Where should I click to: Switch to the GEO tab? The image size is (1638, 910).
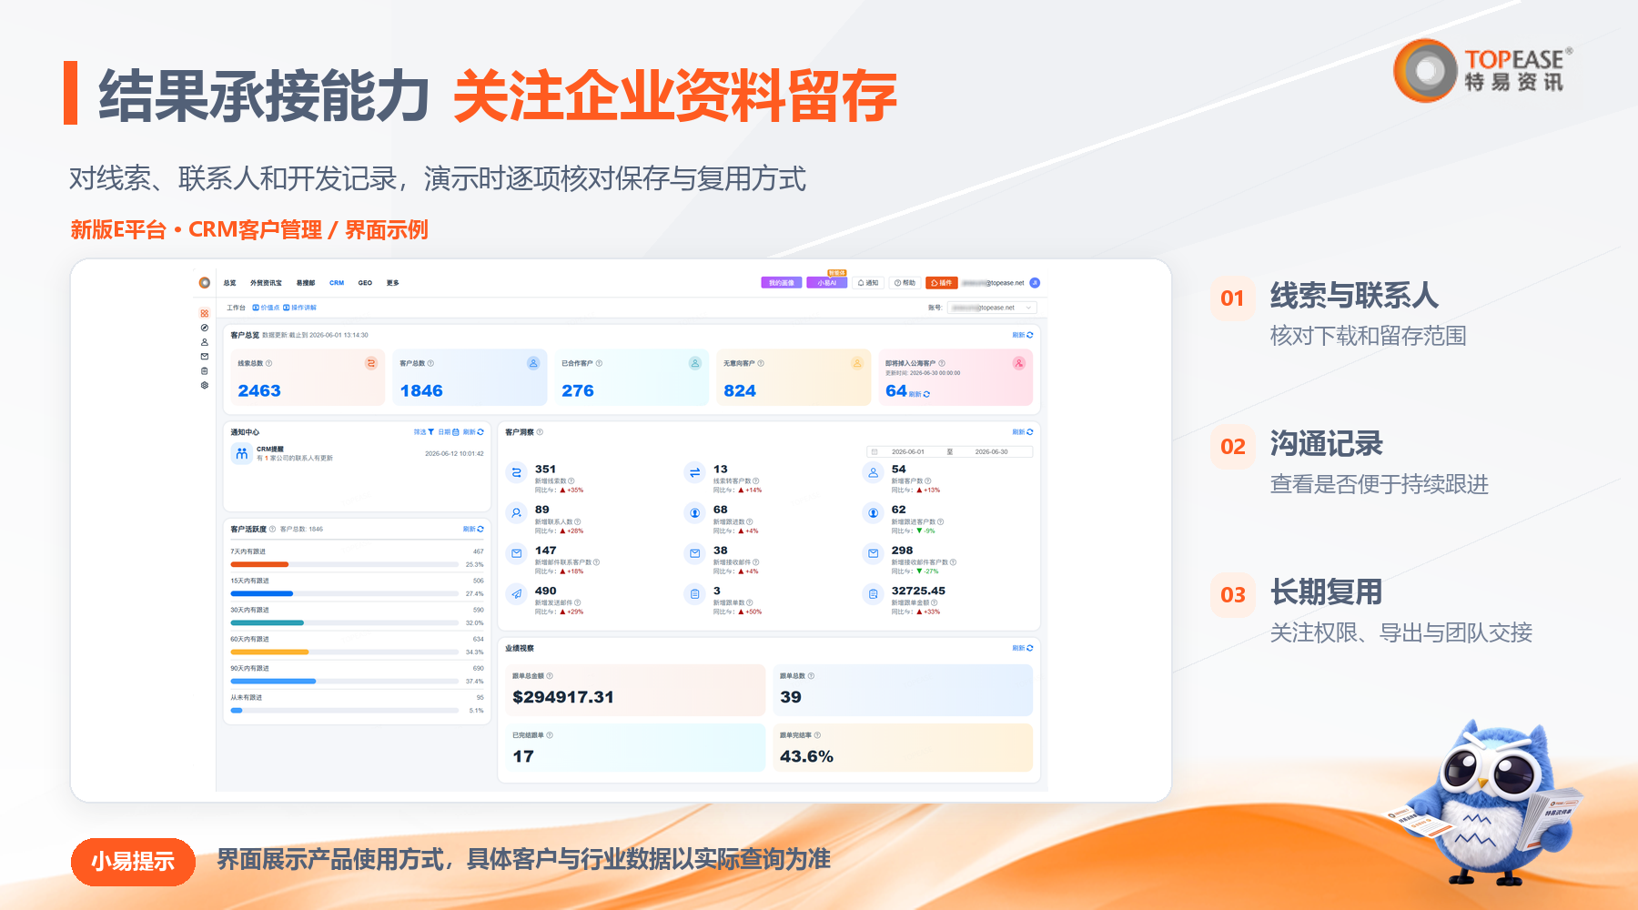point(365,283)
